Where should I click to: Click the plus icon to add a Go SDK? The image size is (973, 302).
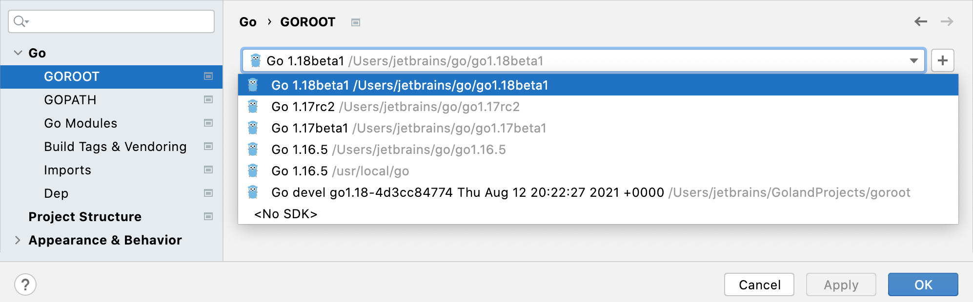click(942, 60)
